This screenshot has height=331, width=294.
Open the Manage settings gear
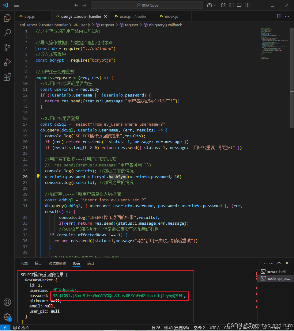tap(7, 317)
